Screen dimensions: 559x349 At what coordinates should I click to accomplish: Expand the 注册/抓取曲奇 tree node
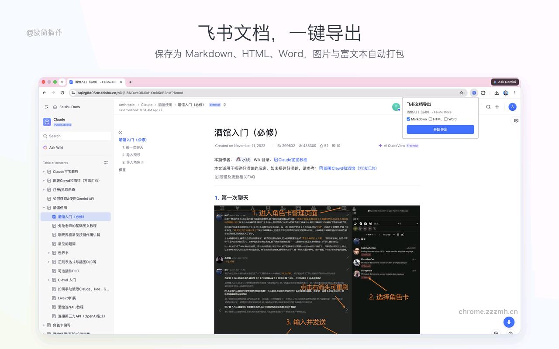(44, 190)
